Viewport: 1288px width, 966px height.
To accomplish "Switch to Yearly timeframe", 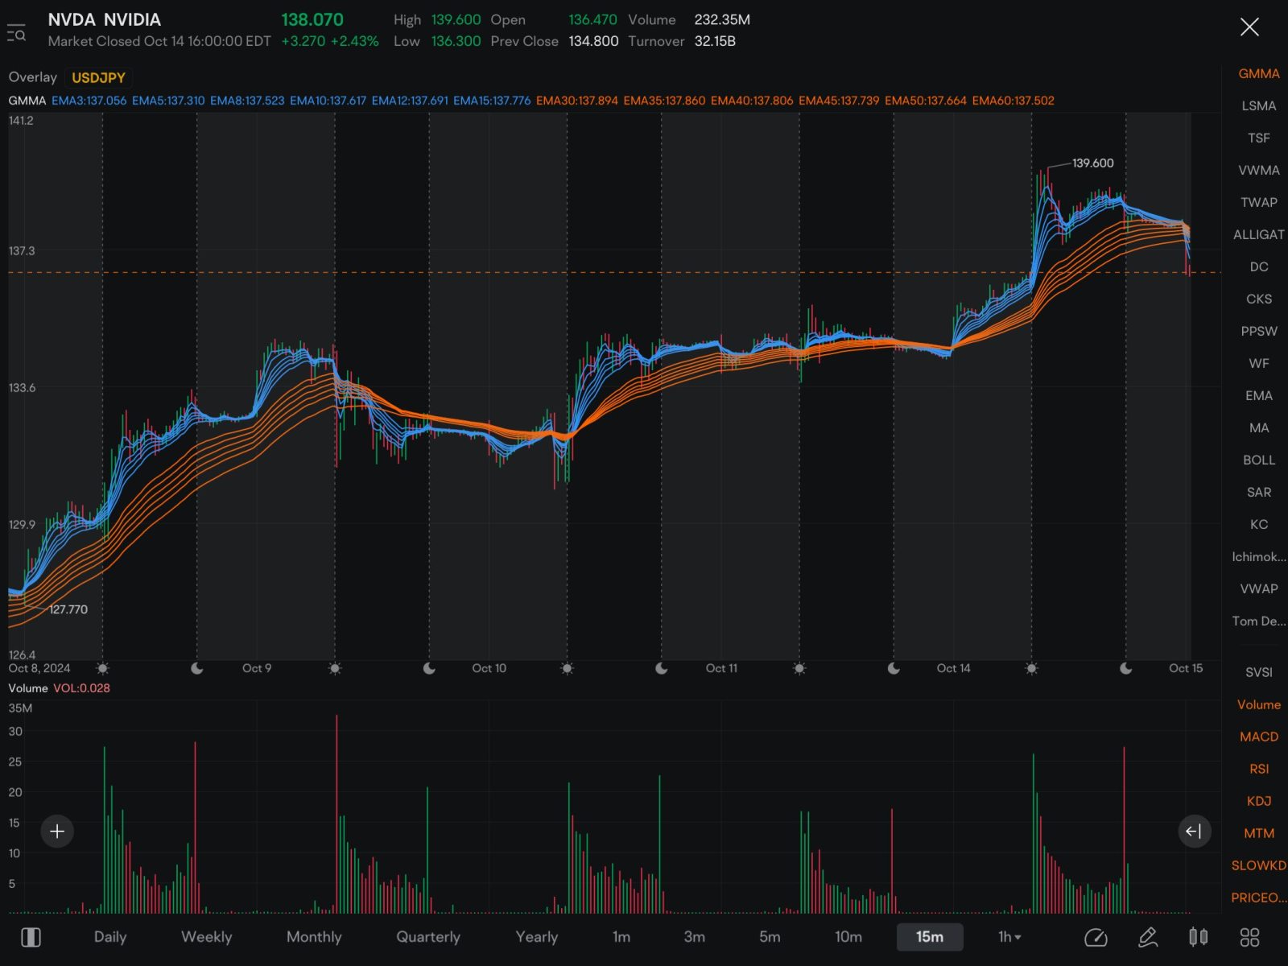I will (536, 937).
